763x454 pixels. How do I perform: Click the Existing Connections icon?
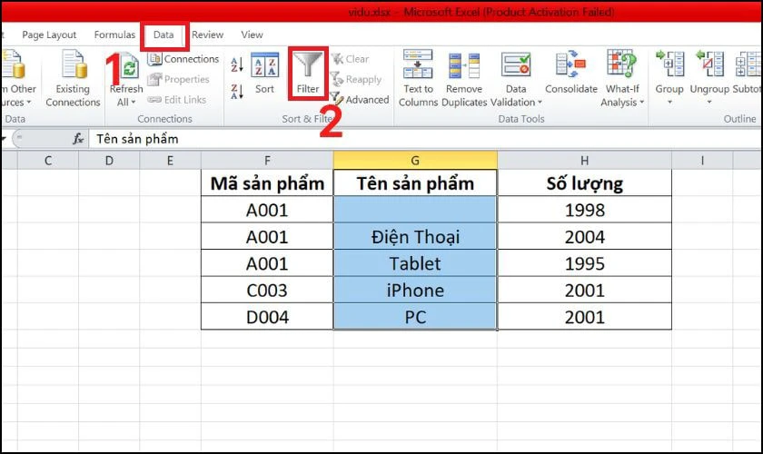coord(74,64)
